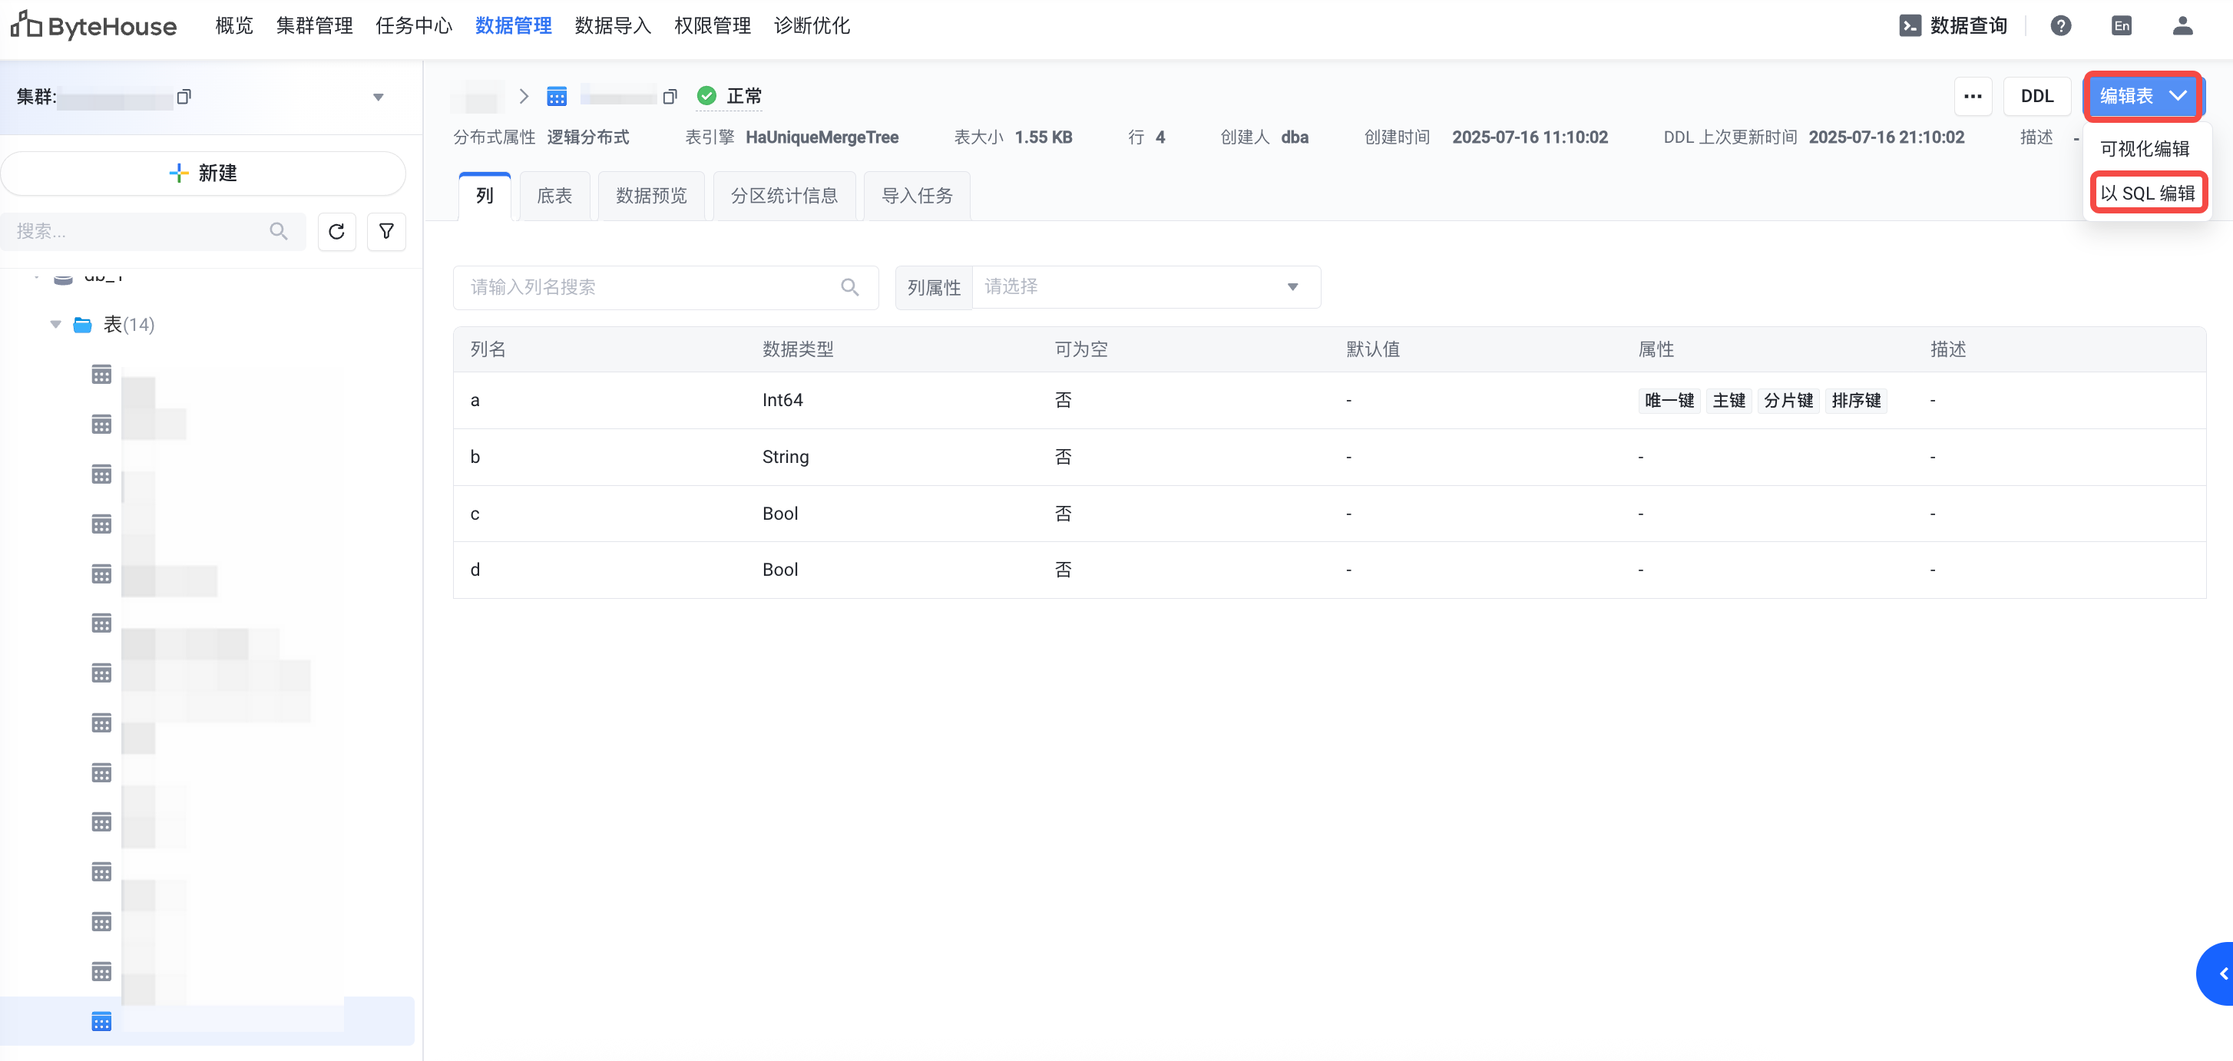Viewport: 2233px width, 1061px height.
Task: Choose 以 SQL 编辑 from the menu
Action: click(x=2147, y=193)
